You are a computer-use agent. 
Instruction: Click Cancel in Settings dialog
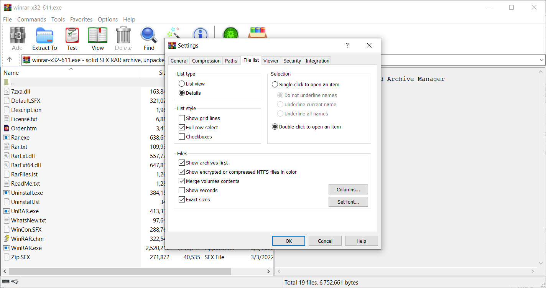pos(325,241)
